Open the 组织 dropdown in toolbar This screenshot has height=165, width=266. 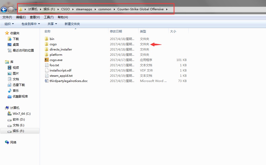9,24
